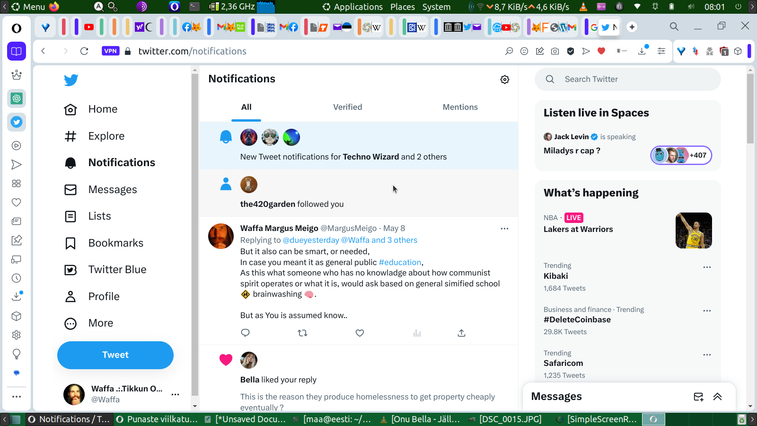This screenshot has height=426, width=757.
Task: Open a new browser tab
Action: click(632, 27)
